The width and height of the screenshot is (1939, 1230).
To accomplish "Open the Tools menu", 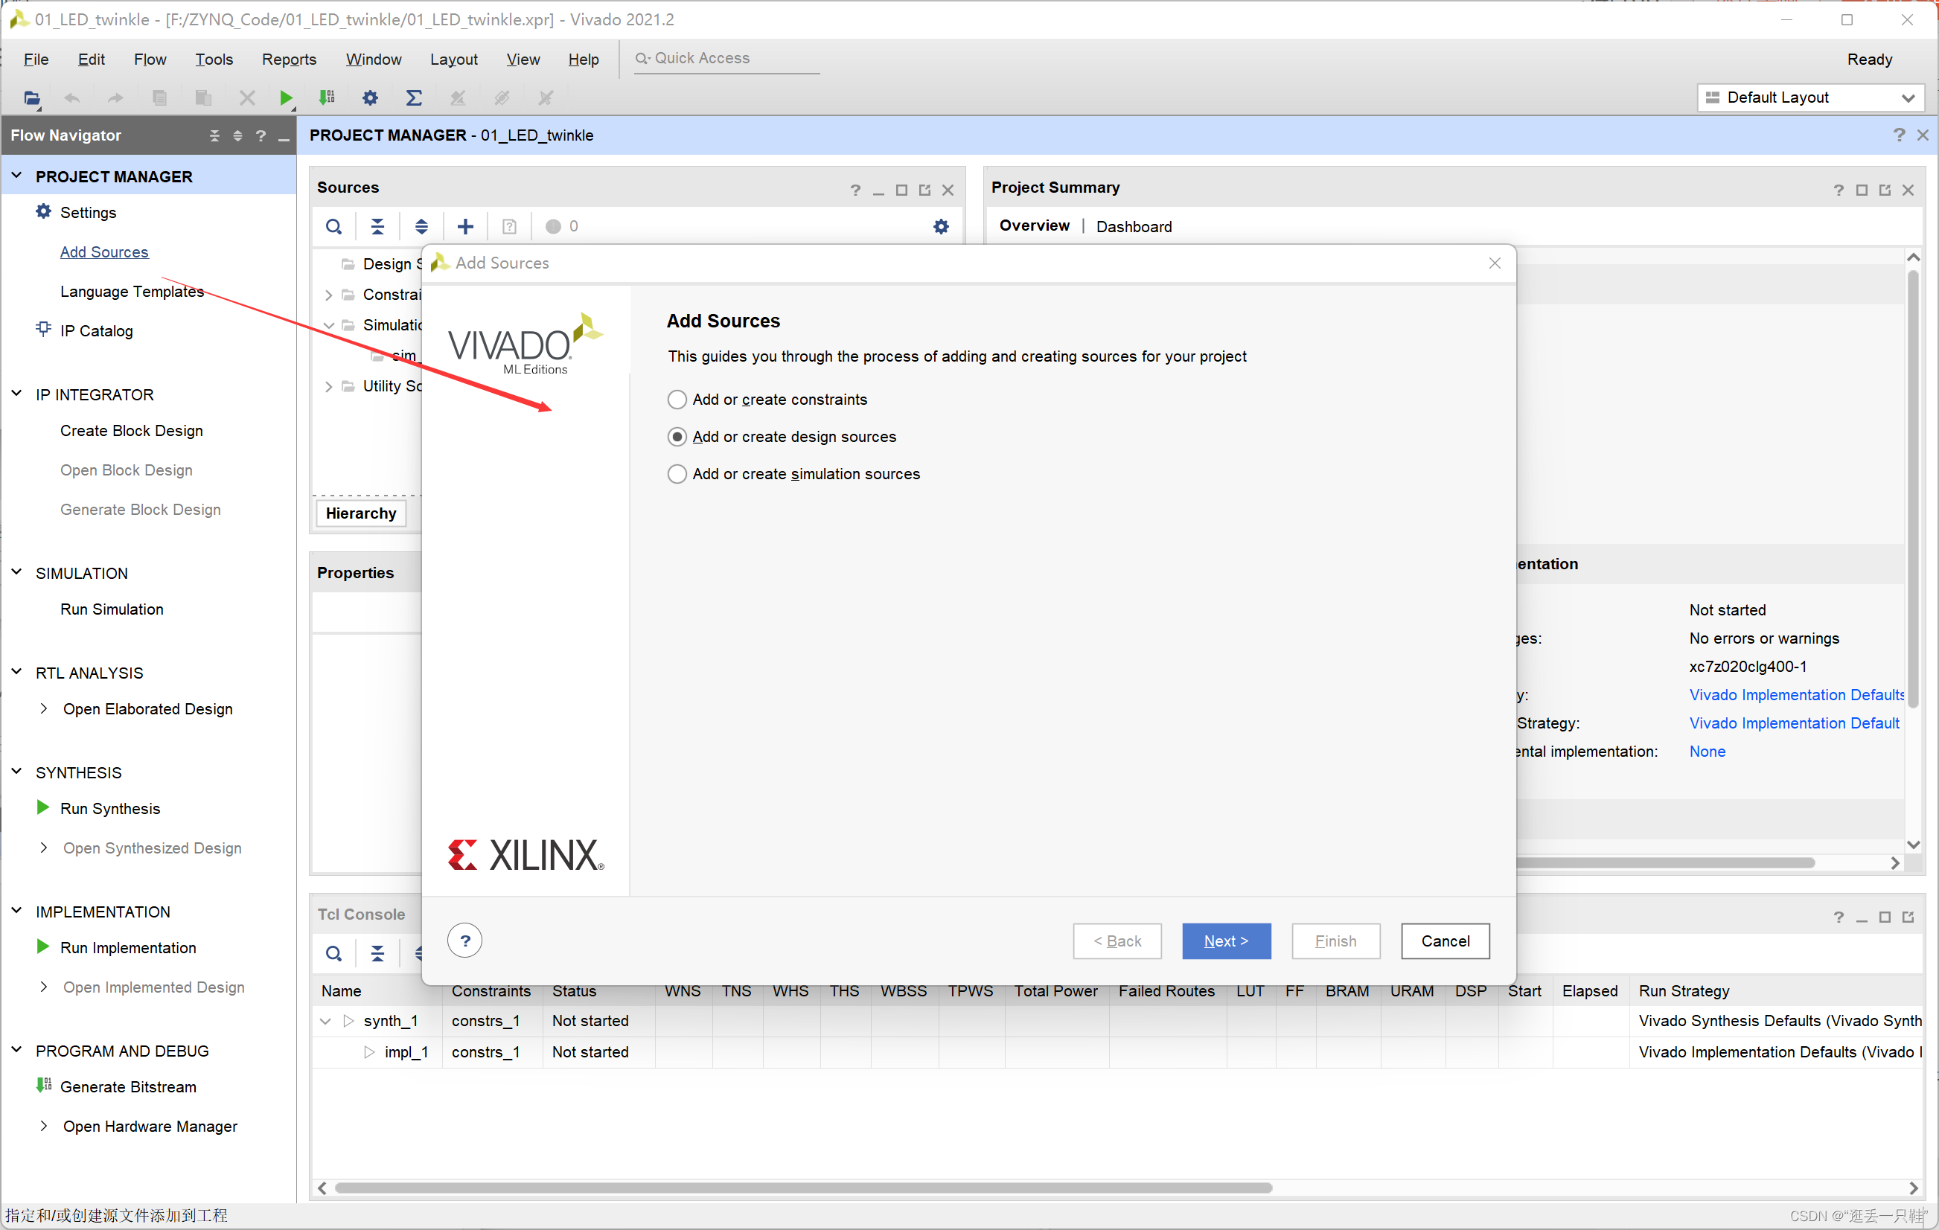I will (214, 60).
